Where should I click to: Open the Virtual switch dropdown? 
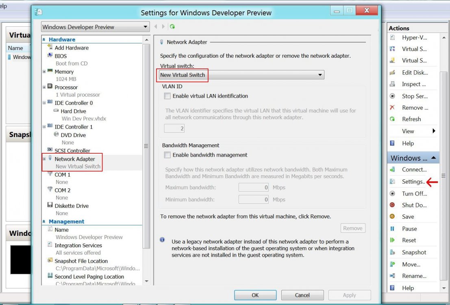point(241,75)
